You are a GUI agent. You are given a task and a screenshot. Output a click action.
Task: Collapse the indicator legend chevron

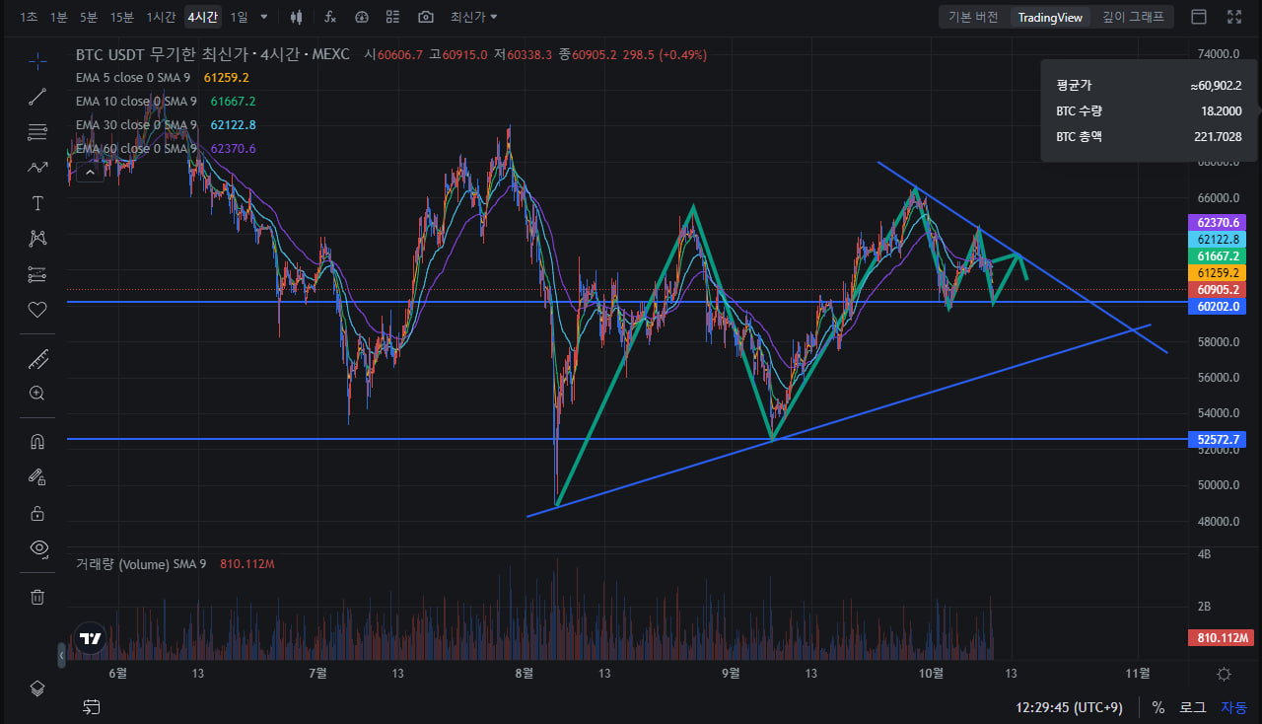90,173
